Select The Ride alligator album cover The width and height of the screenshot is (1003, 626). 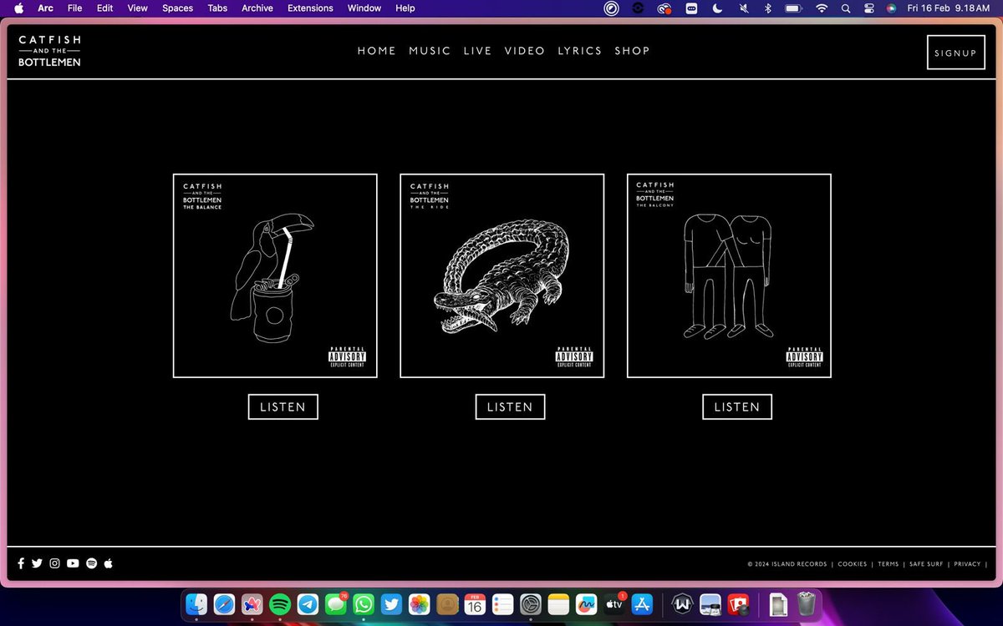click(x=502, y=275)
